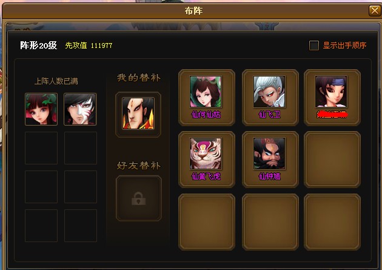Screen dimensions: 382x270
Task: Click empty formation slot below 仙黄飞虎
Action: coord(207,222)
